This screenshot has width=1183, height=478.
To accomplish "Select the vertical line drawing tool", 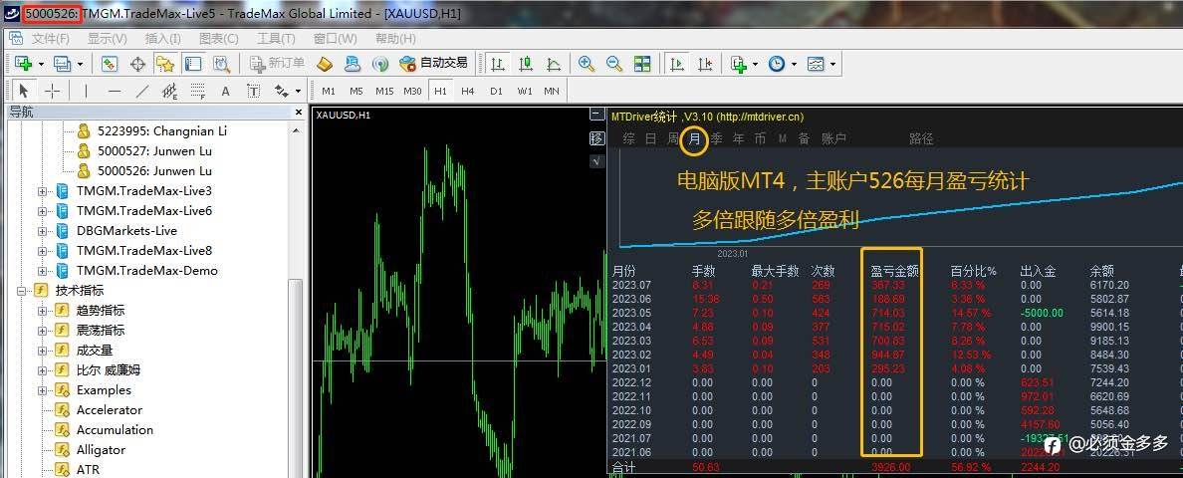I will [86, 92].
